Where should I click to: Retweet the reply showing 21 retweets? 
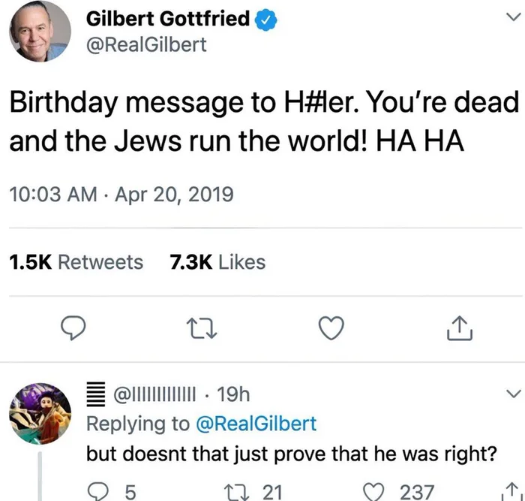[236, 492]
